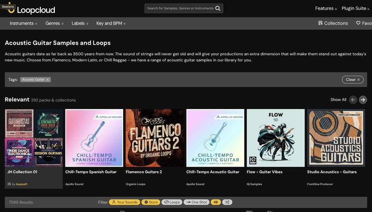Open the Plugin Suite menu

[x=356, y=8]
